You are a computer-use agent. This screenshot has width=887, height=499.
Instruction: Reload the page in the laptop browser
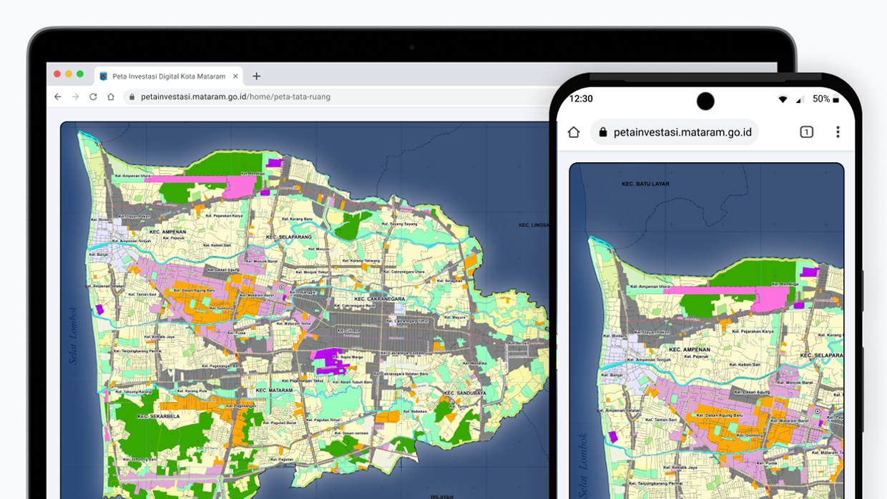(x=93, y=97)
